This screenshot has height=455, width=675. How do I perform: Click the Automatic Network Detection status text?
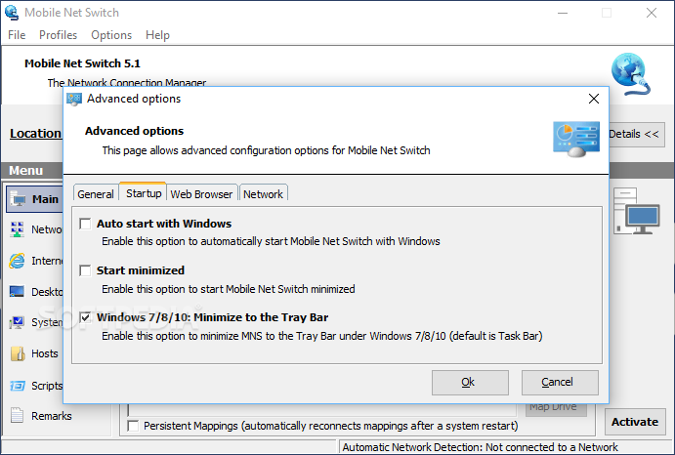pyautogui.click(x=480, y=447)
